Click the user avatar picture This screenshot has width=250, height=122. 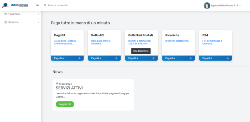pos(207,6)
